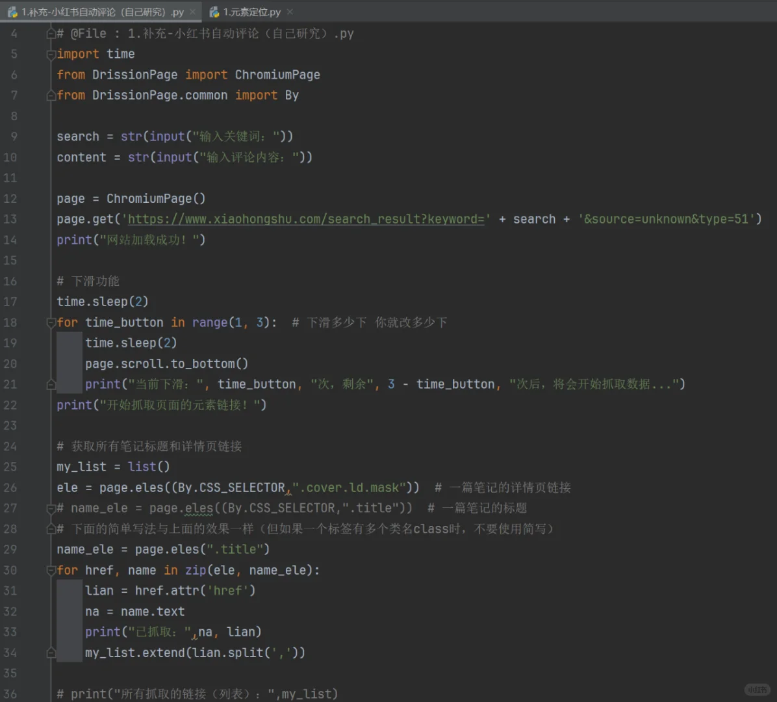Click 'page.scroll.to_bottom()' call

click(166, 364)
